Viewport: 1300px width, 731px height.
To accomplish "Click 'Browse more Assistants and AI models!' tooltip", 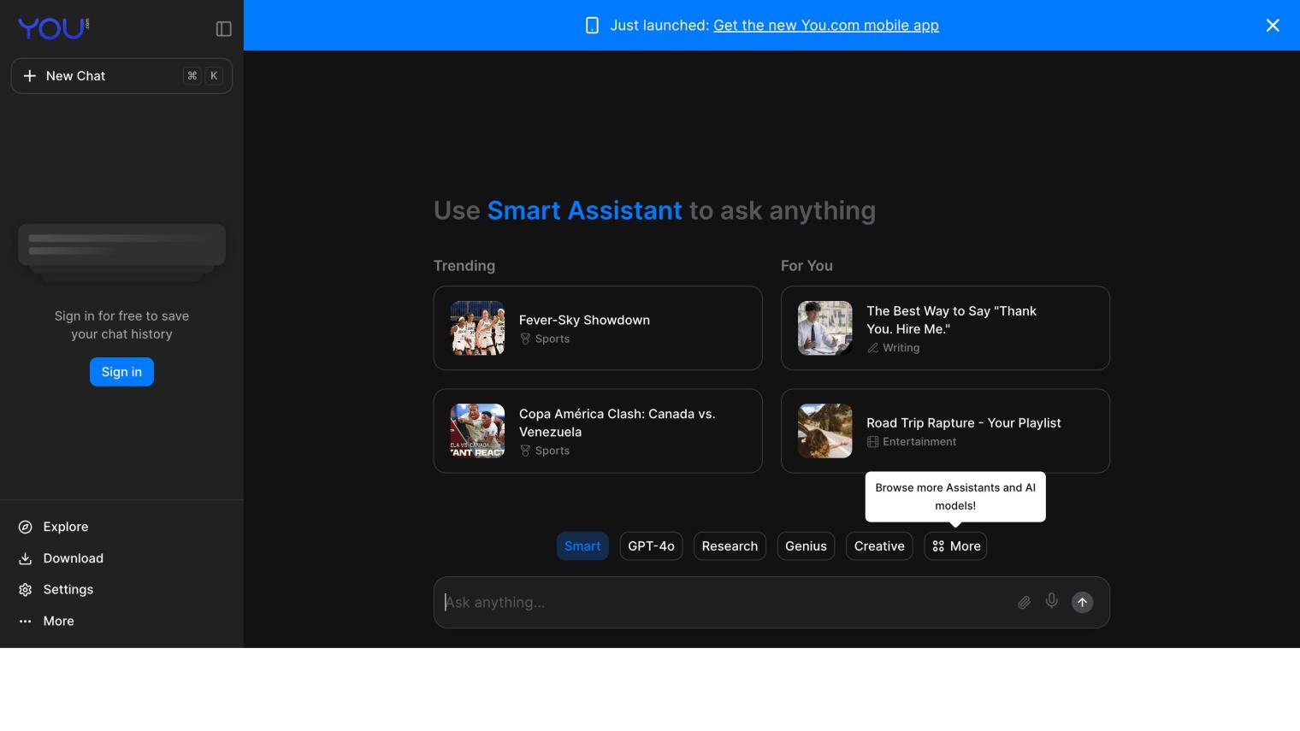I will [x=955, y=497].
